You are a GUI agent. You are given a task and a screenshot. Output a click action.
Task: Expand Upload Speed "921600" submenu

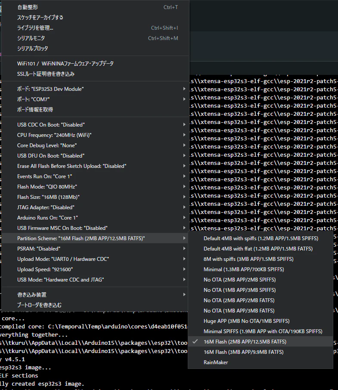point(95,269)
